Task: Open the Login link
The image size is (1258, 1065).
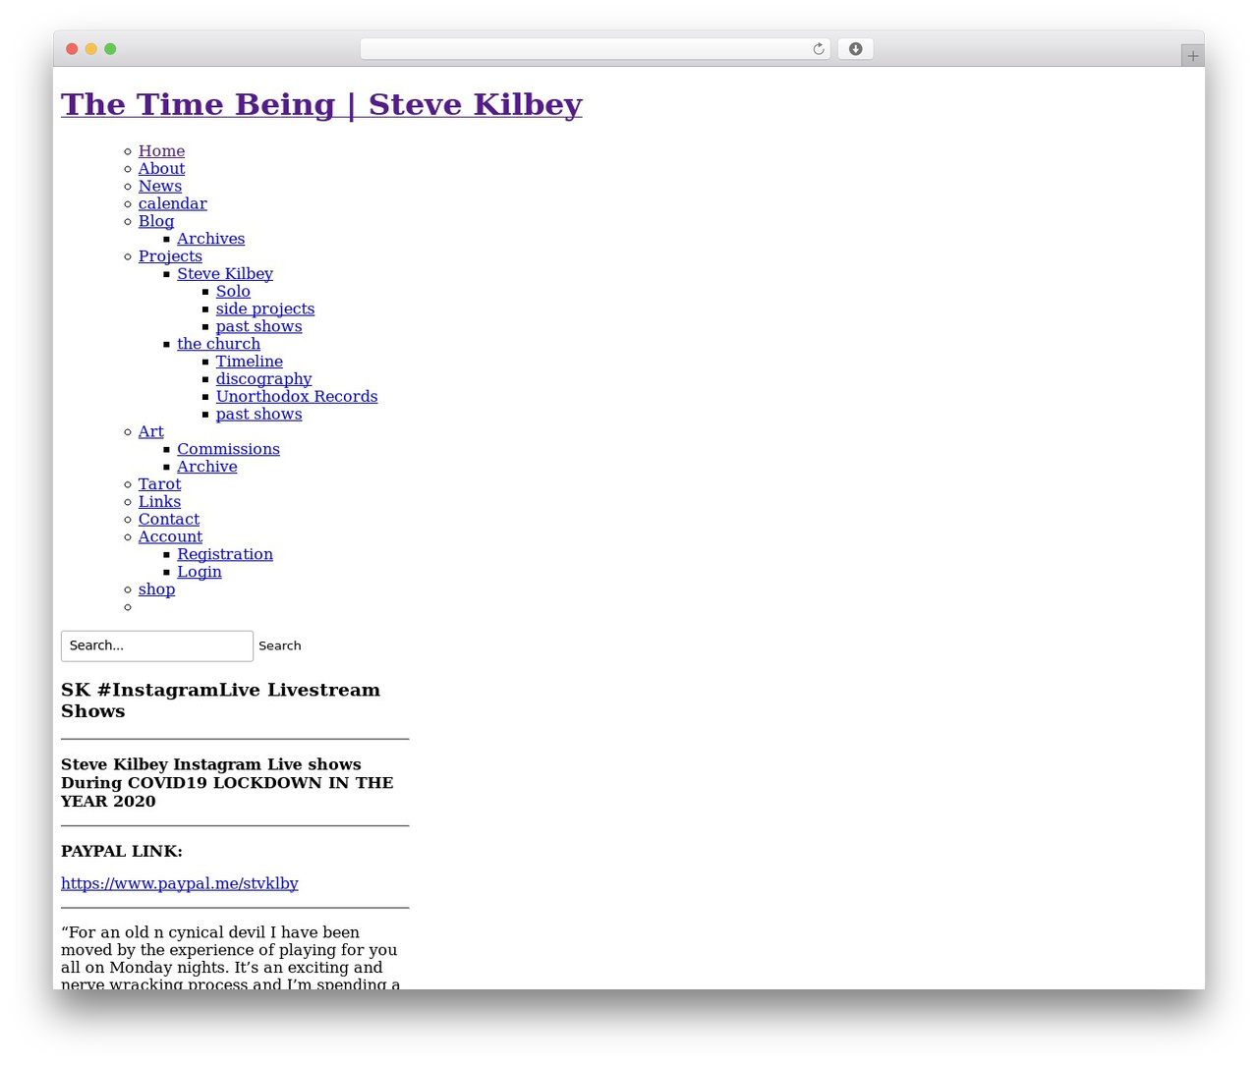Action: pos(200,573)
